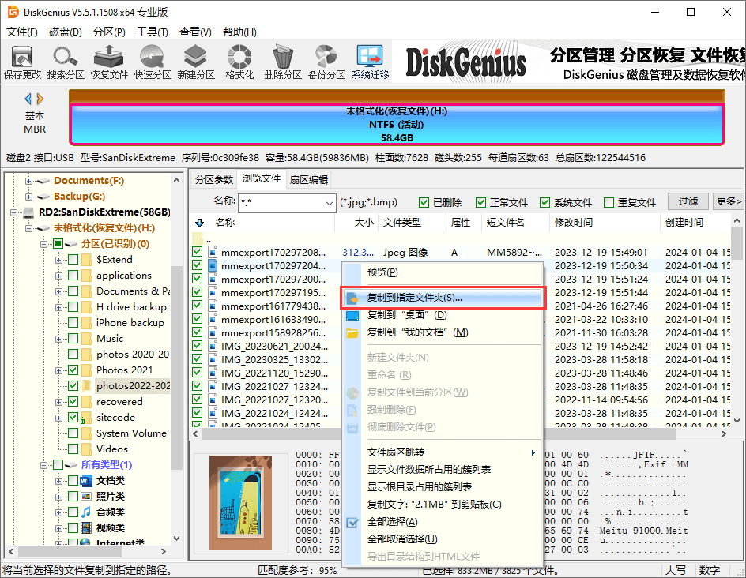Click the image preview thumbnail
The height and width of the screenshot is (578, 746).
(241, 502)
